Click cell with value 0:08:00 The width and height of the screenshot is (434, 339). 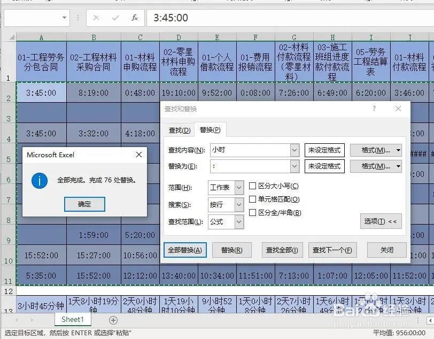[x=255, y=93]
